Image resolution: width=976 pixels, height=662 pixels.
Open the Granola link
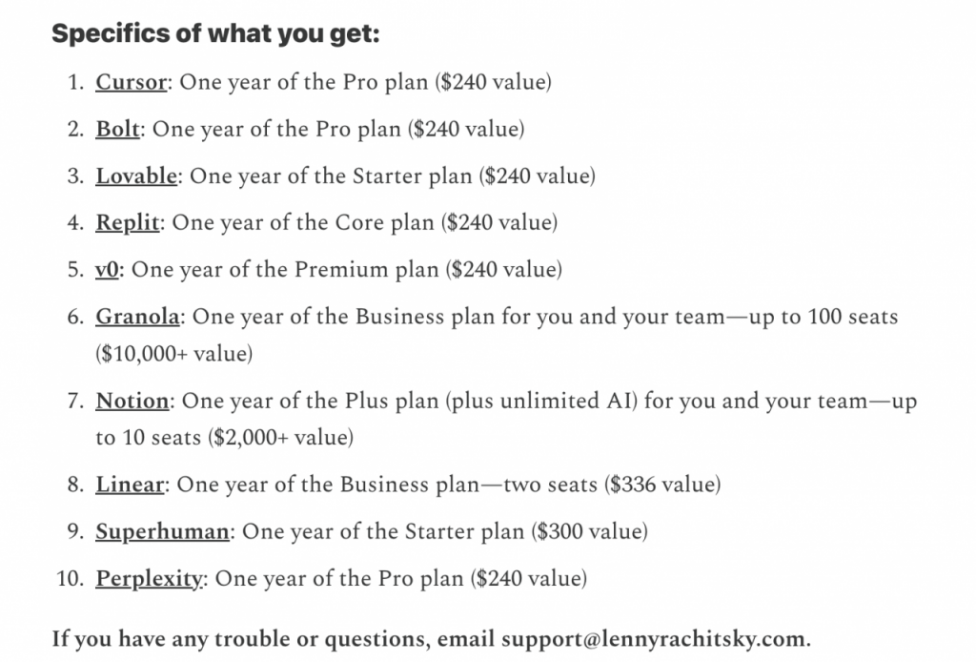click(x=137, y=317)
